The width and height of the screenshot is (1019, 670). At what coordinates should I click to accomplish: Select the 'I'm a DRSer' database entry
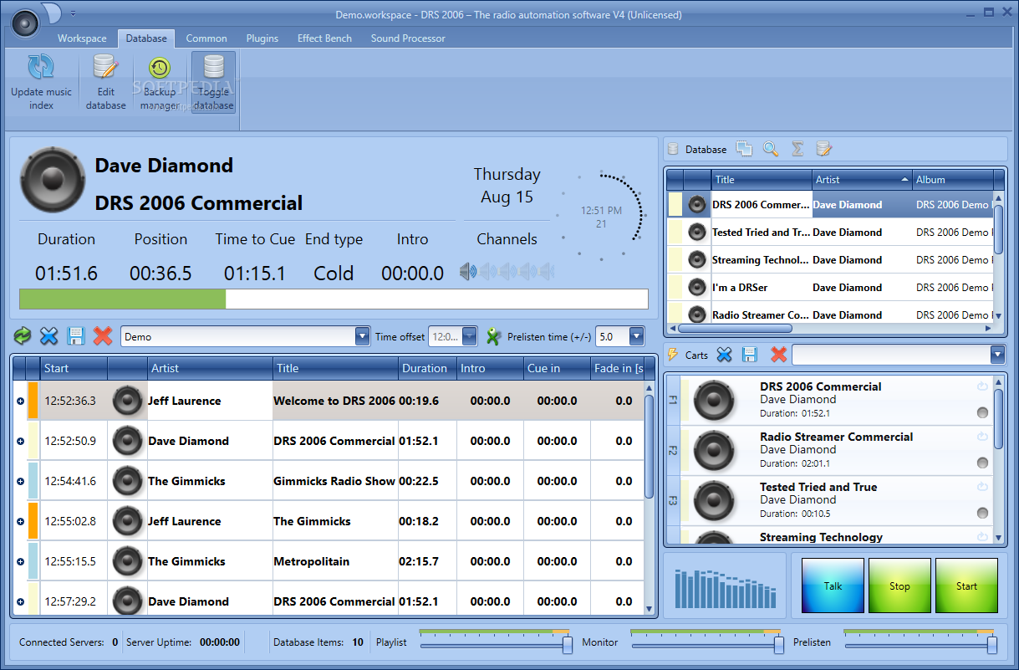(x=830, y=288)
